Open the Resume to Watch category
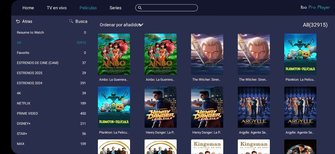Screen dimensions: 335x154 click(x=30, y=33)
